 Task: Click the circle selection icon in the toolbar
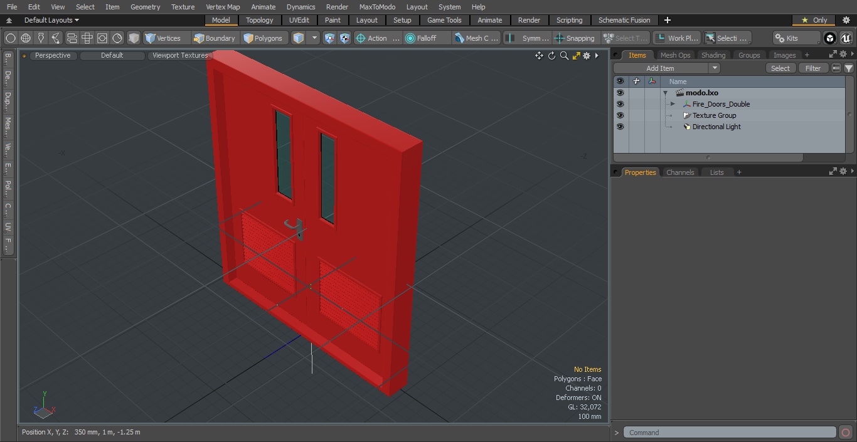(11, 38)
